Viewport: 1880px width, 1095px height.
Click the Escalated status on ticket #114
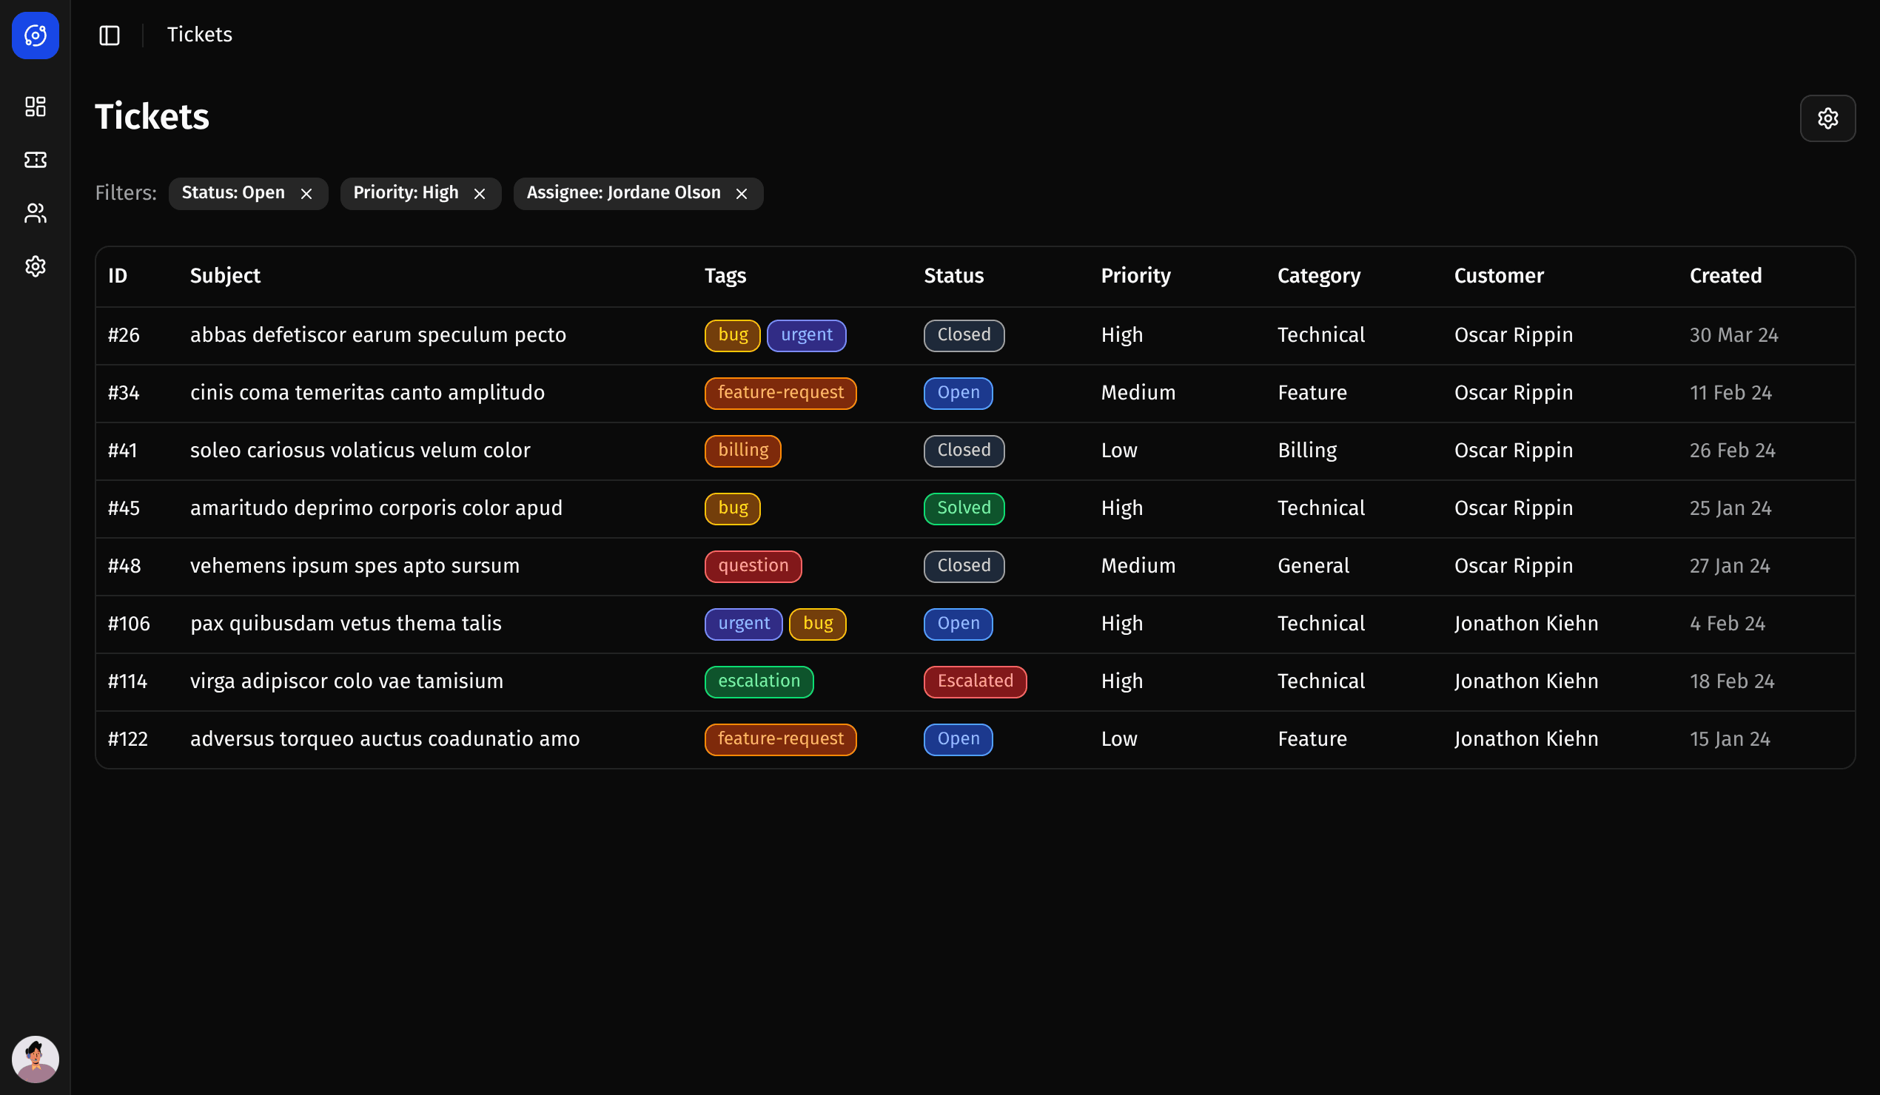tap(974, 681)
